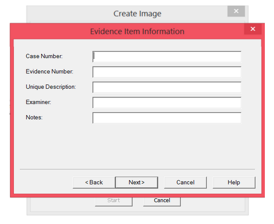
Task: Close the Evidence Item Information window
Action: point(253,29)
